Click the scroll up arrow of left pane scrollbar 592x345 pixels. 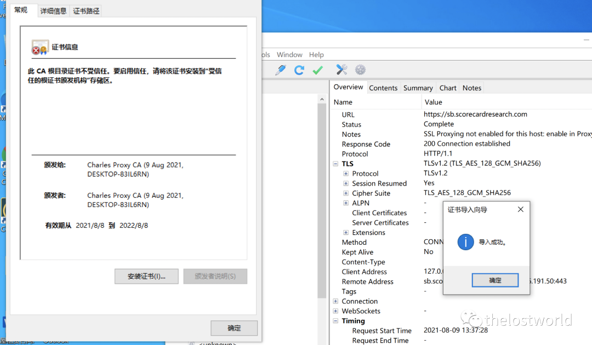click(322, 99)
